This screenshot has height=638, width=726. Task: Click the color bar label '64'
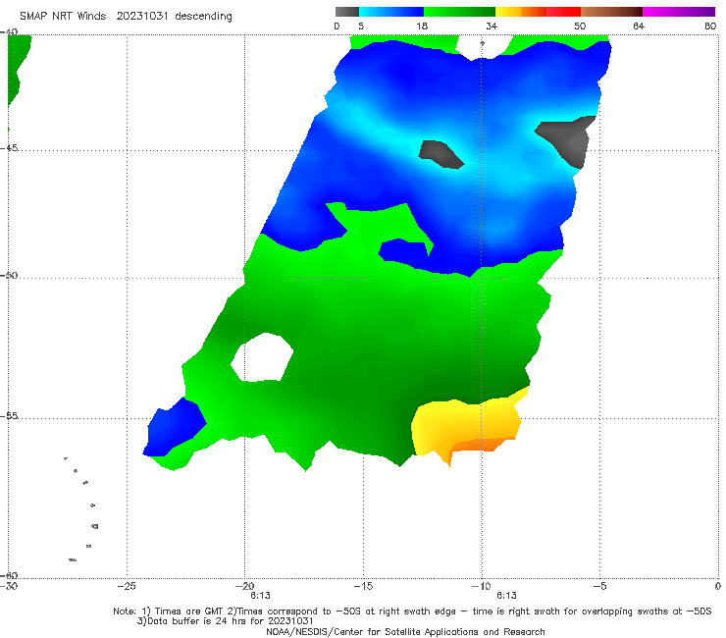point(639,27)
